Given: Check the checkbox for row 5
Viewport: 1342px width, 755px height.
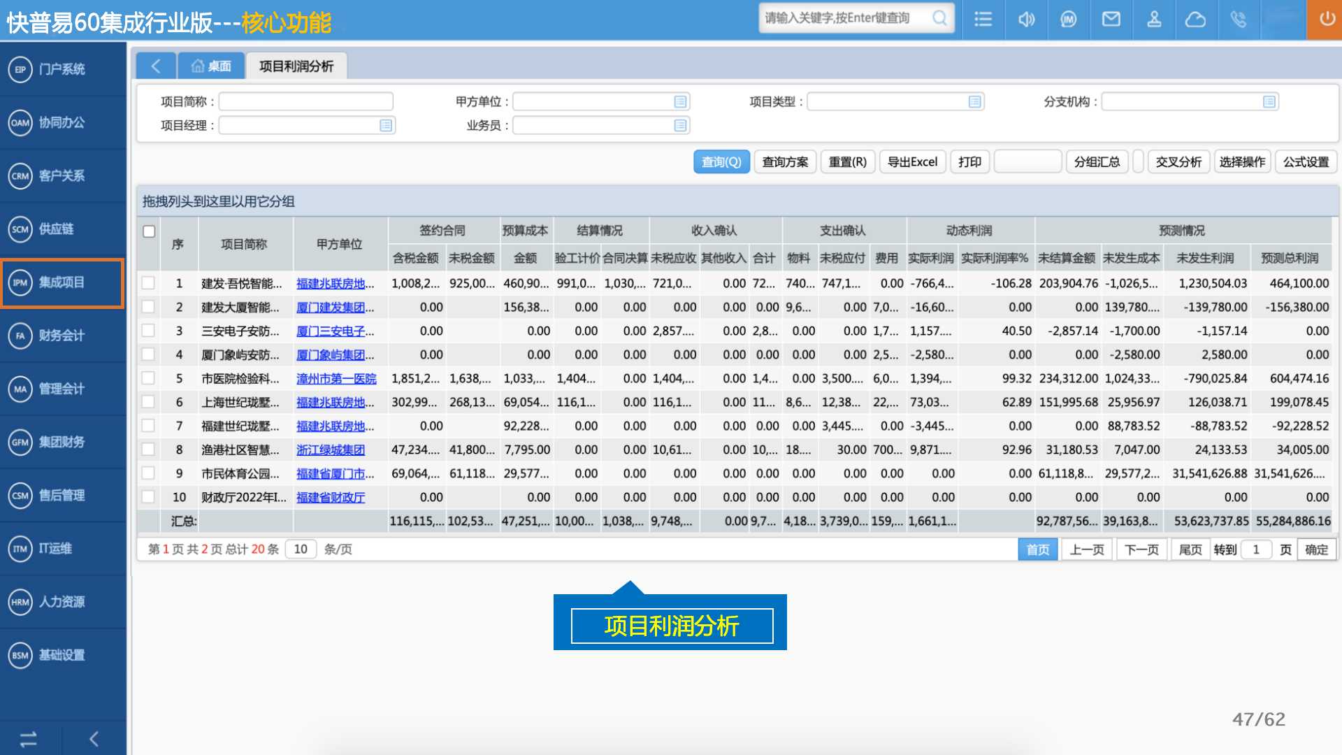Looking at the screenshot, I should (x=148, y=378).
